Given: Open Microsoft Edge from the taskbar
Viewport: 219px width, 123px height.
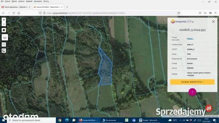Looking at the screenshot, I should (67, 120).
